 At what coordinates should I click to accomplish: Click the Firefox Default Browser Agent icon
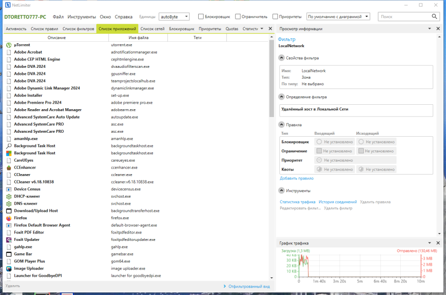9,225
